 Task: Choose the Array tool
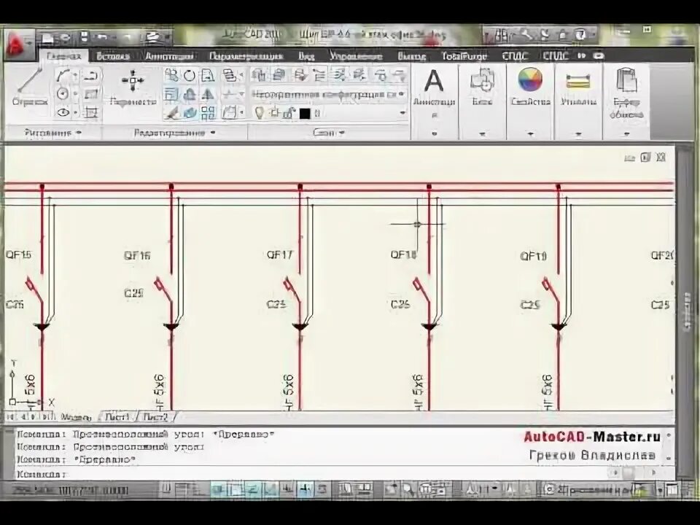[x=208, y=112]
